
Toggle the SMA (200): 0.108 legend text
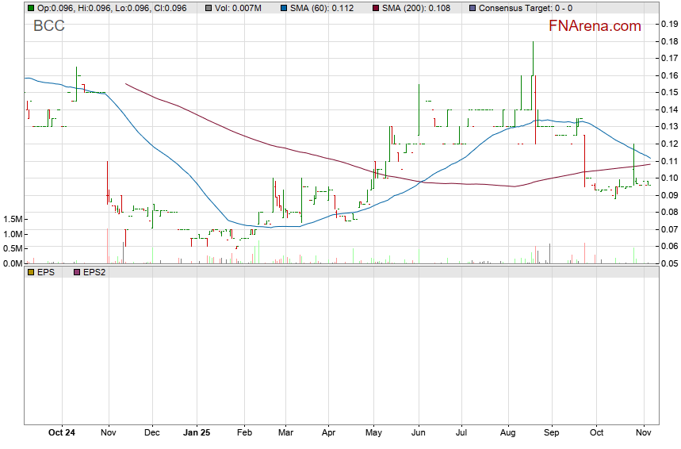click(x=417, y=8)
